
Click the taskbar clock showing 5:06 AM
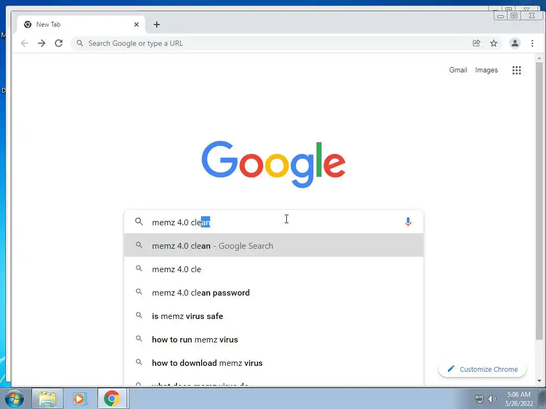click(x=519, y=398)
